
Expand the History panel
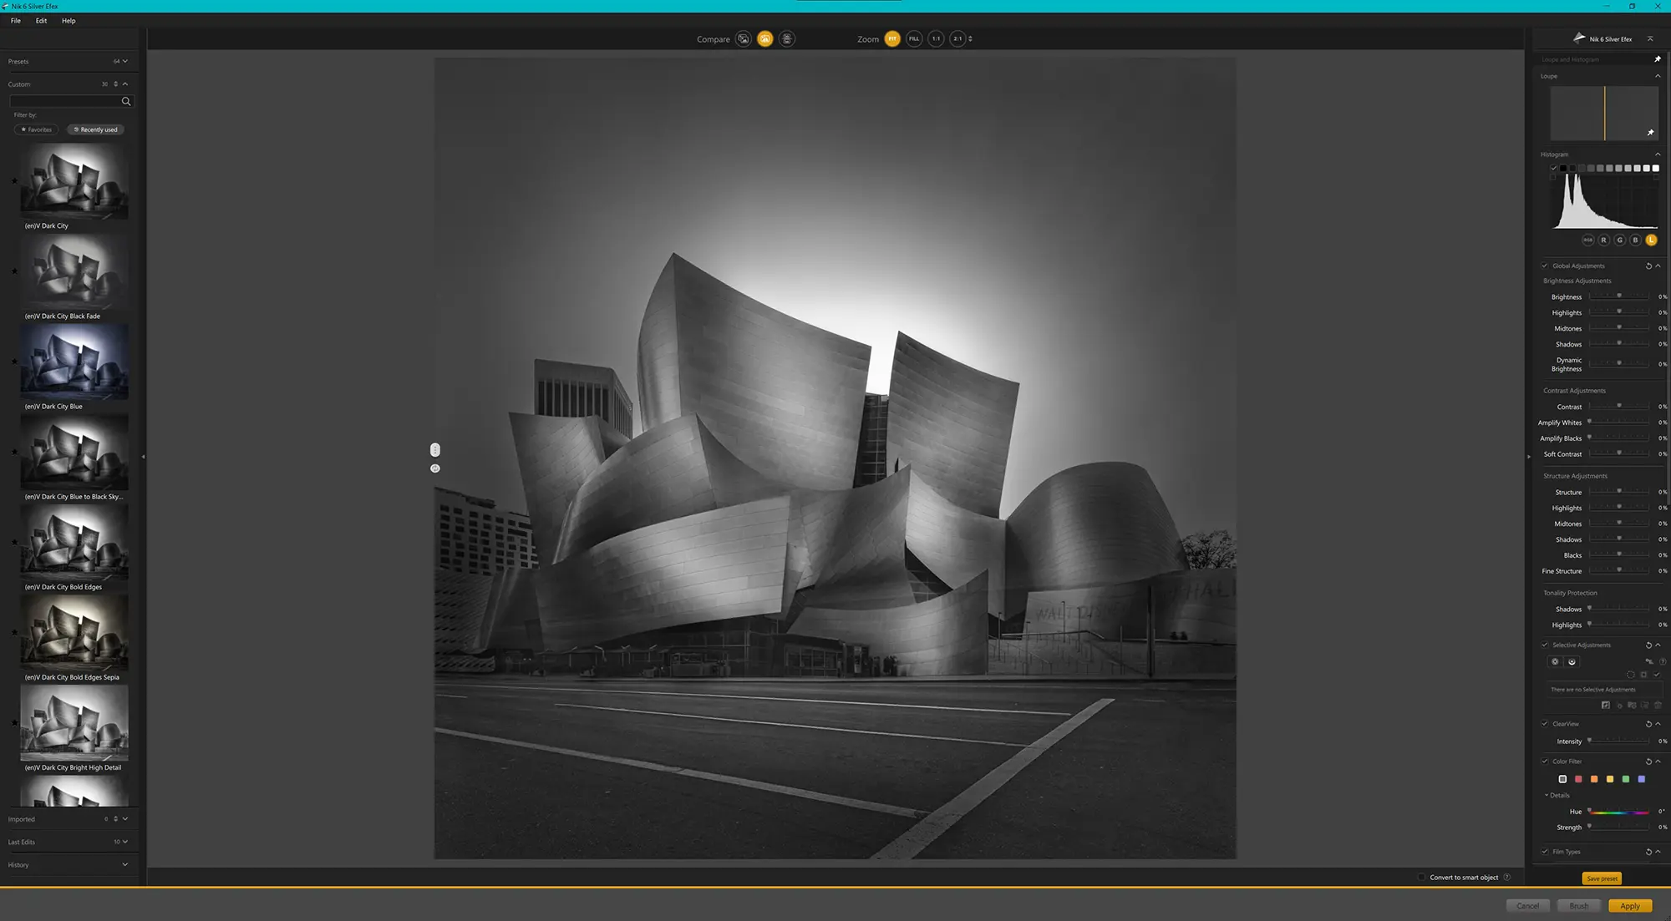[x=125, y=865]
